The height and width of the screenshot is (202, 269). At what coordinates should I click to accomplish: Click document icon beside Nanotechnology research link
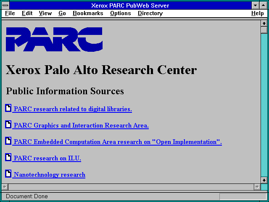(8, 174)
